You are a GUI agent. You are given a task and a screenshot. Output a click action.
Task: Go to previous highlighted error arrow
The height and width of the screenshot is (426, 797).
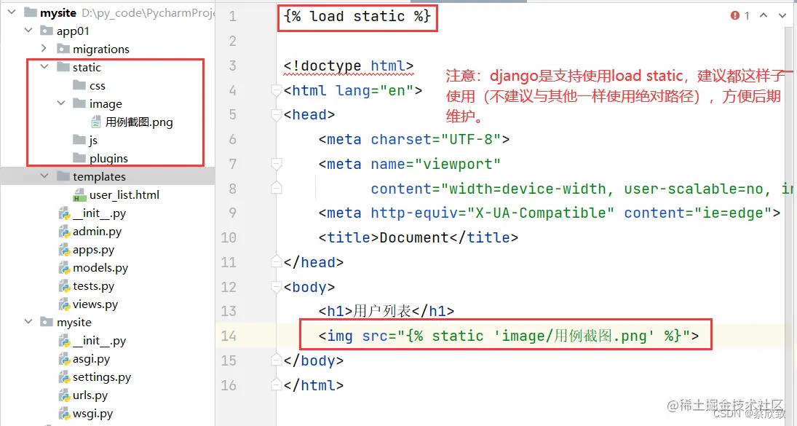764,16
